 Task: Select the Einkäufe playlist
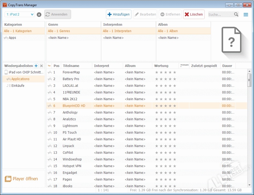tap(18, 86)
